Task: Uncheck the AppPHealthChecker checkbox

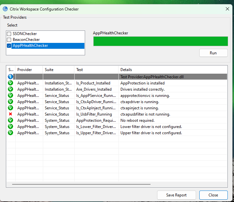Action: pos(9,46)
